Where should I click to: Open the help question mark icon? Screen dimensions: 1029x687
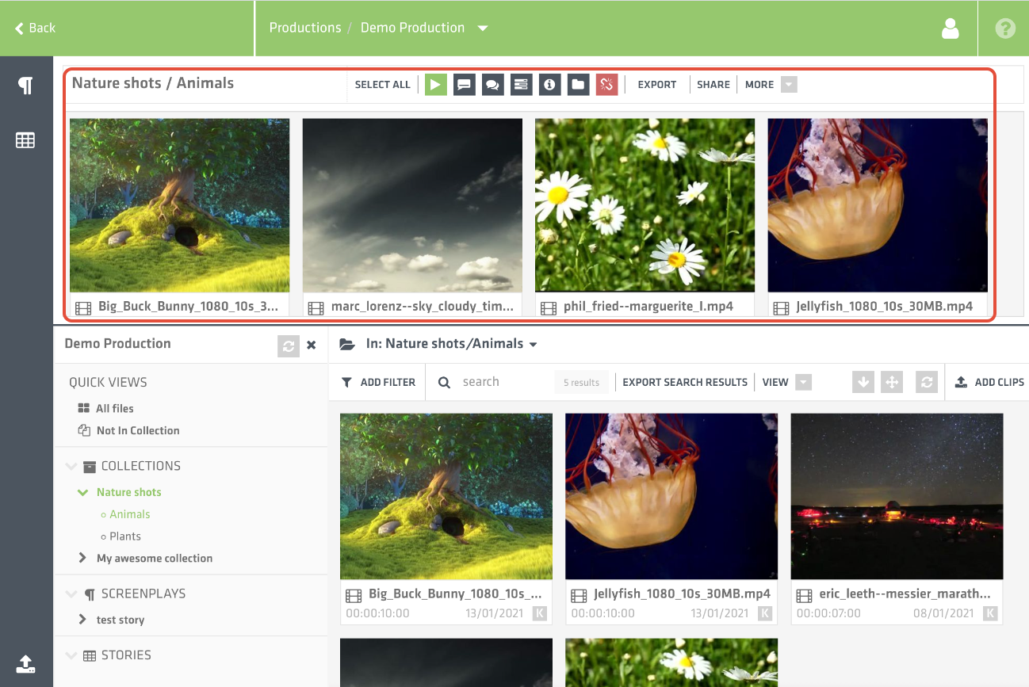[1005, 29]
